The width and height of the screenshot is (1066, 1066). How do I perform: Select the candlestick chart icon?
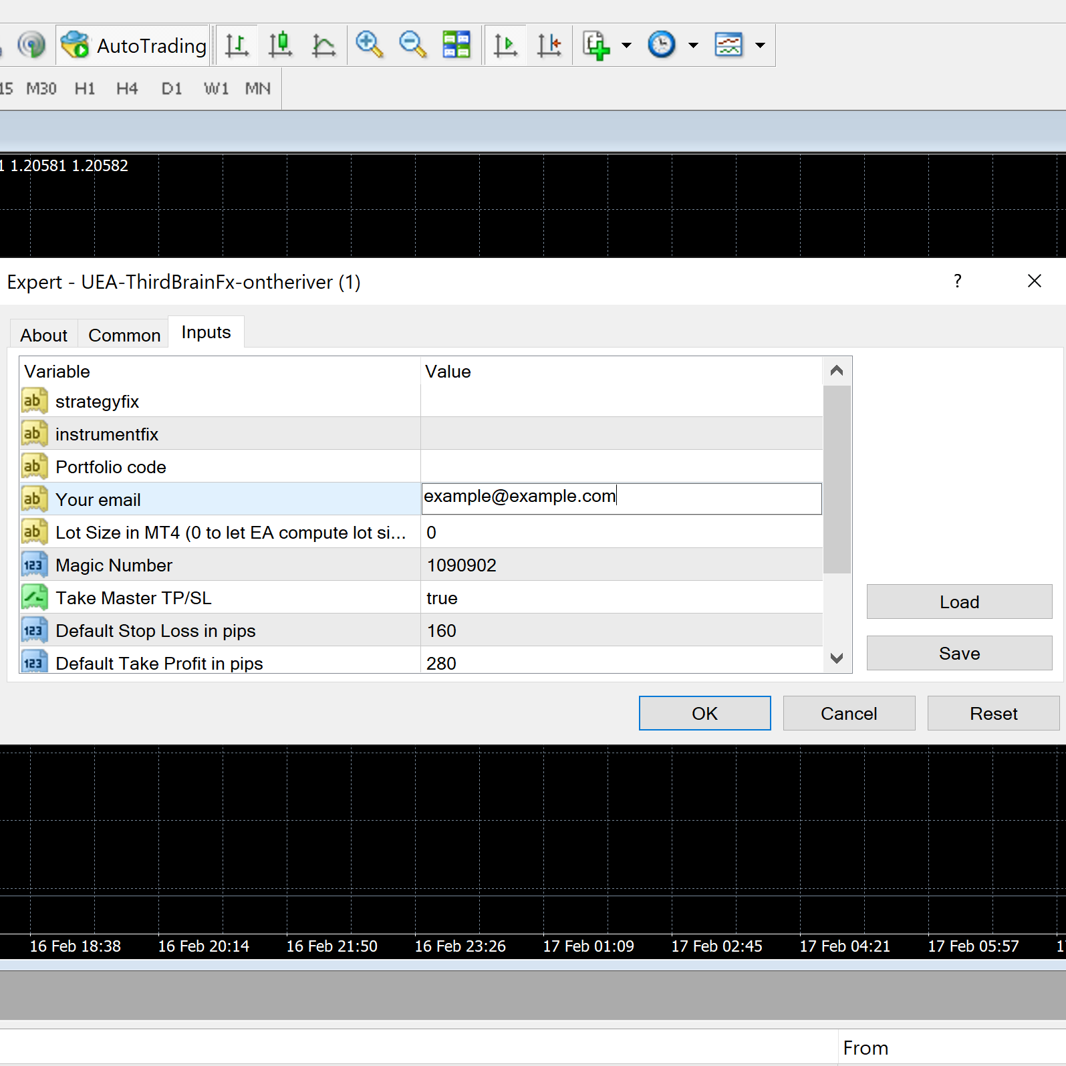coord(281,45)
